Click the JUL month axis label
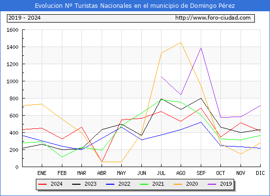The image size is (270, 196). (x=161, y=173)
